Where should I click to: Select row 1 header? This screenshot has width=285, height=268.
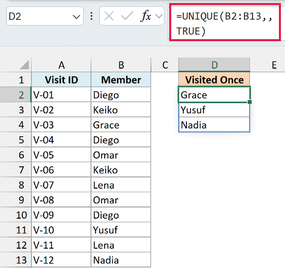[16, 80]
